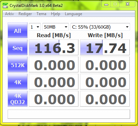
Task: Minimize the CrystalDiskMark window
Action: point(106,4)
